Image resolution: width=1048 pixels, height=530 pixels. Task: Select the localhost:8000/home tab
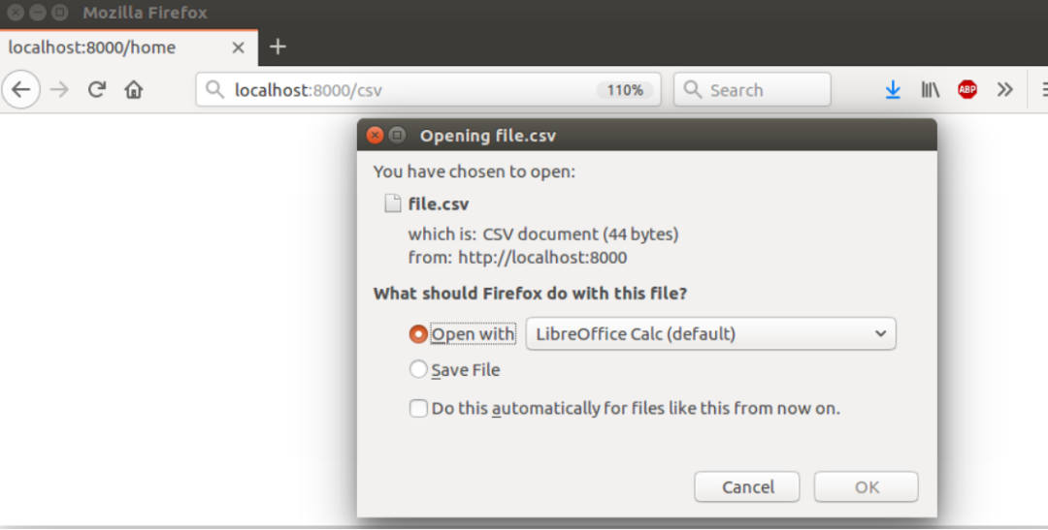[x=129, y=47]
